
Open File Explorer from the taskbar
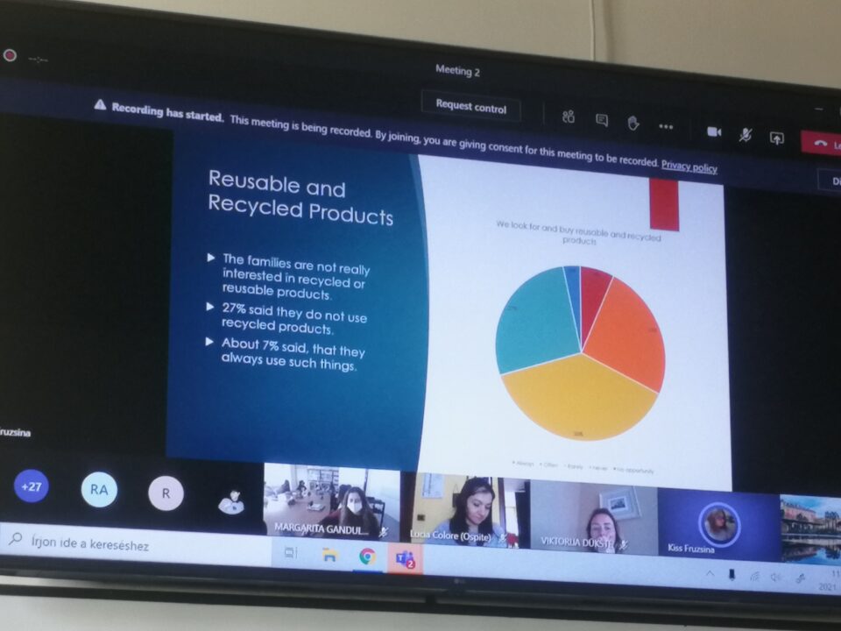[x=329, y=554]
